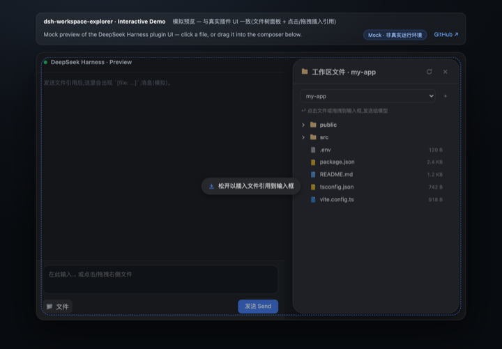
Task: Open the my-app workspace dropdown
Action: pyautogui.click(x=367, y=96)
